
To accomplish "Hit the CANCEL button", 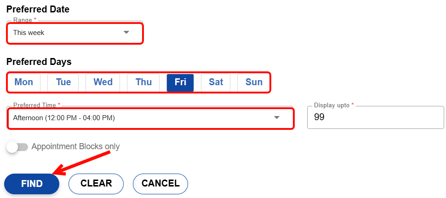I will pyautogui.click(x=160, y=183).
